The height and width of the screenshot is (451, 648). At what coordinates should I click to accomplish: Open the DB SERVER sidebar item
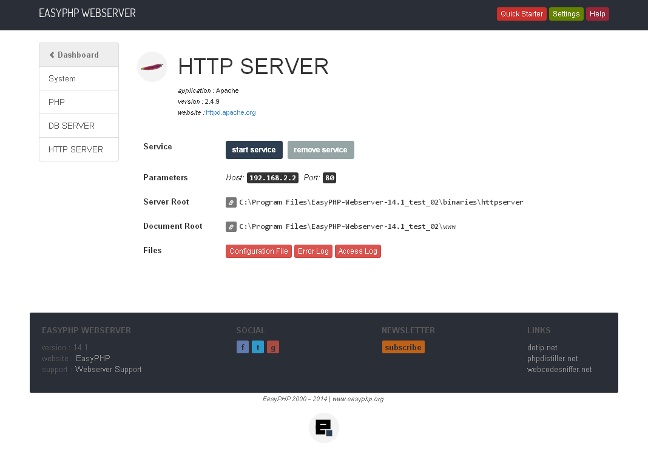pyautogui.click(x=79, y=126)
